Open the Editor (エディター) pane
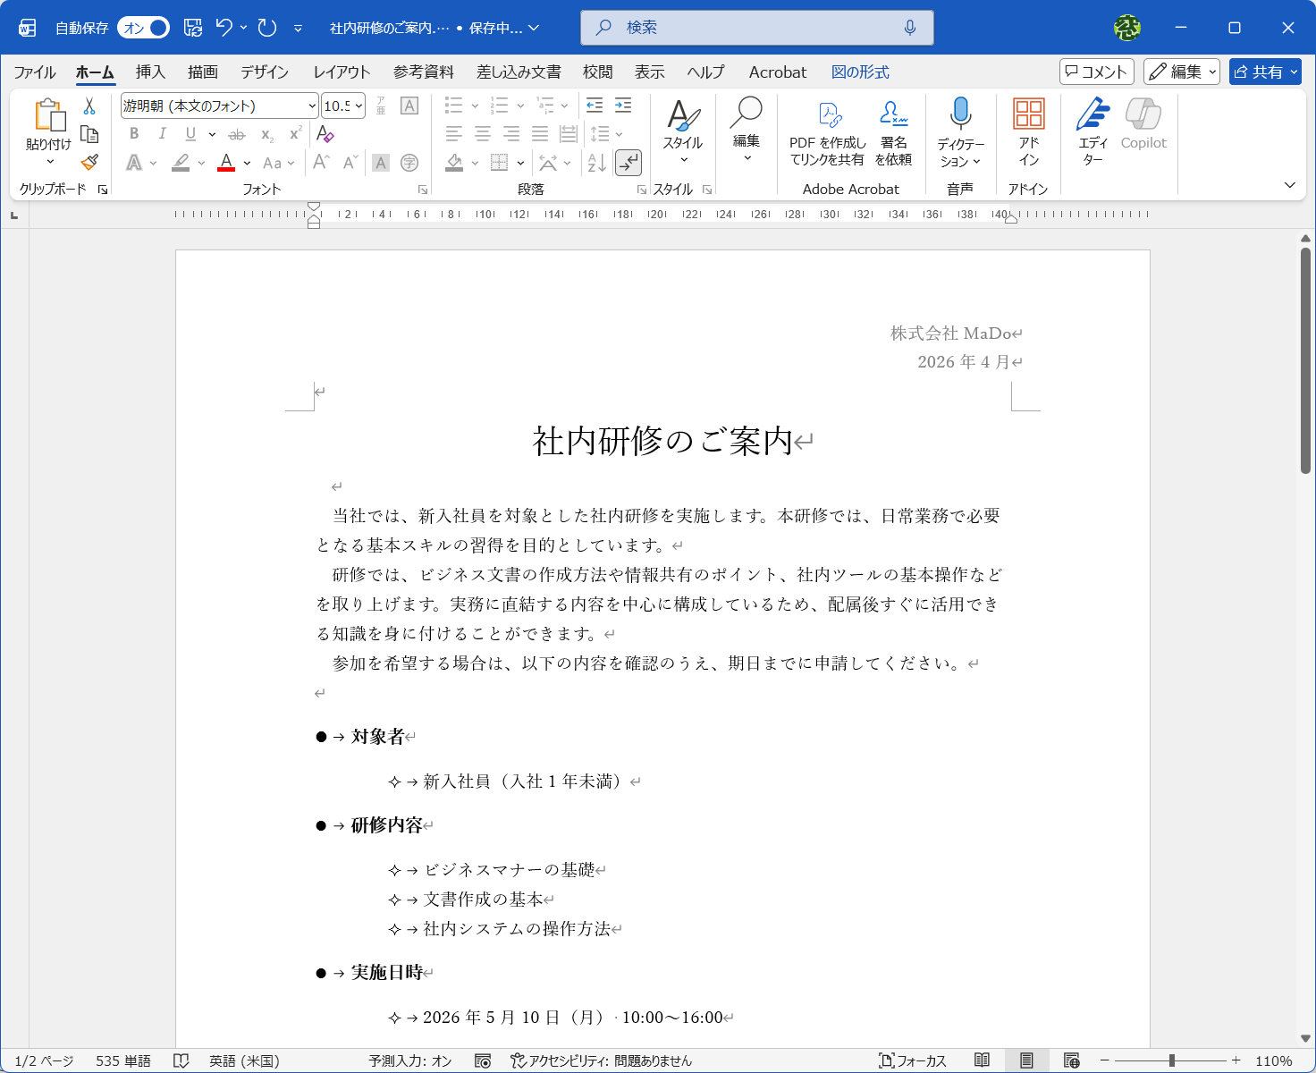This screenshot has width=1316, height=1073. [x=1092, y=128]
